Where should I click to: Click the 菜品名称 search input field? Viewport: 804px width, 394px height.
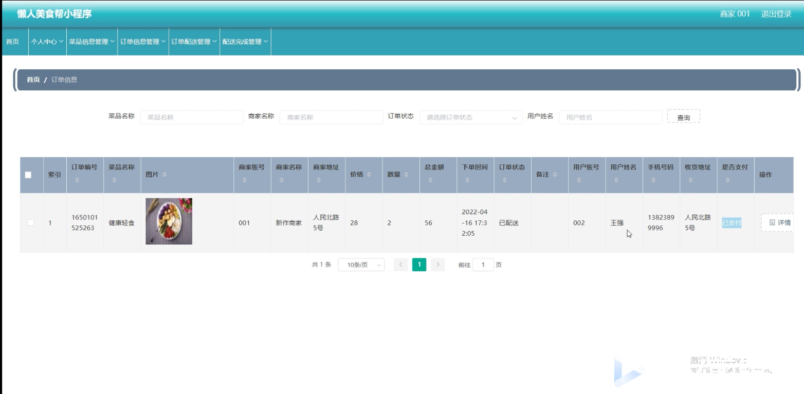192,117
